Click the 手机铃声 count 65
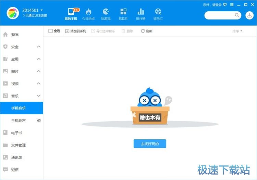This screenshot has width=257, height=180. point(39,120)
